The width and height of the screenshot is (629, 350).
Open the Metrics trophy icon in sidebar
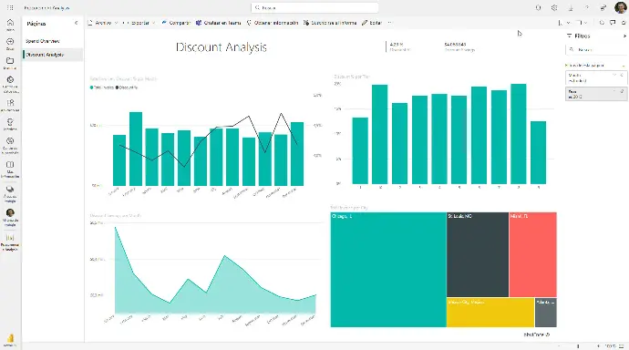10,121
